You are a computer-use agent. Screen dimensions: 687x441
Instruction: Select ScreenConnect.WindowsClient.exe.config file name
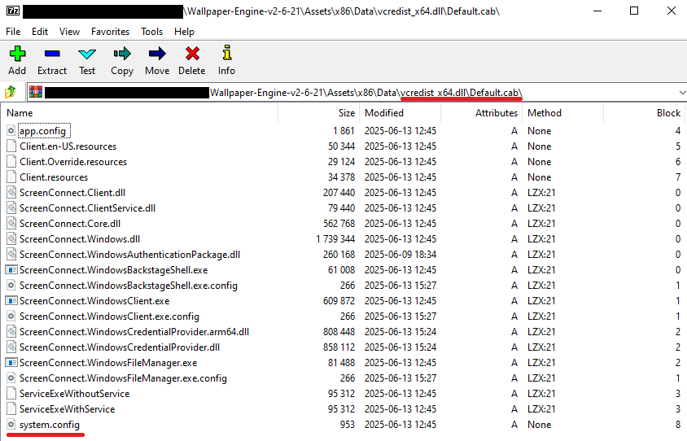[x=109, y=317]
